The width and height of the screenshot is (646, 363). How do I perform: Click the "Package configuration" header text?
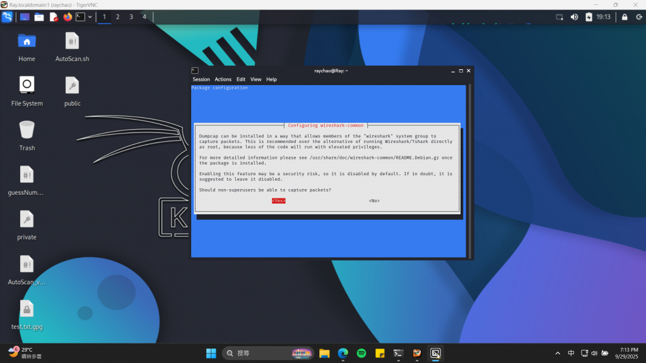(x=220, y=88)
